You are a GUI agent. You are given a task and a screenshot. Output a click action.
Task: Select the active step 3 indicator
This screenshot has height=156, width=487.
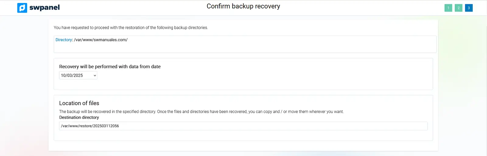pyautogui.click(x=469, y=8)
